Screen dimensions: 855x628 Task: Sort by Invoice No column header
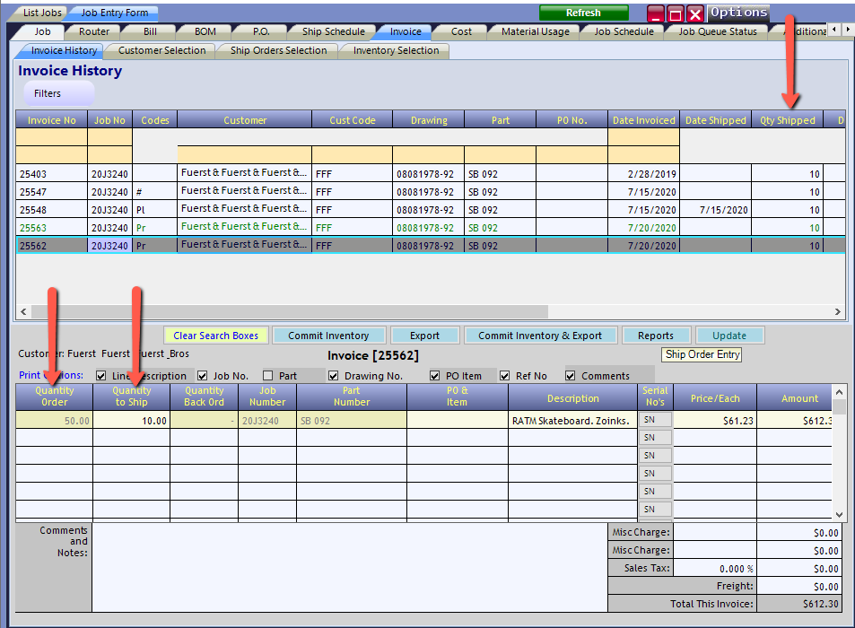(x=51, y=120)
